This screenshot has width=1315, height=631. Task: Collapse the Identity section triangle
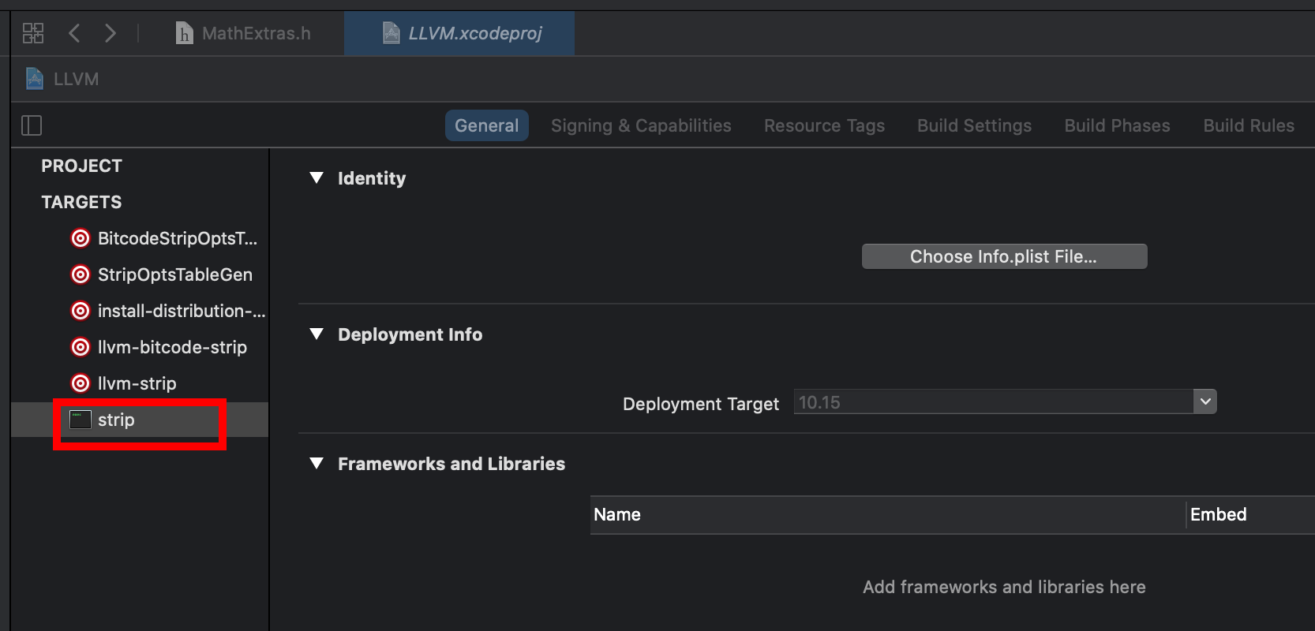(x=317, y=178)
